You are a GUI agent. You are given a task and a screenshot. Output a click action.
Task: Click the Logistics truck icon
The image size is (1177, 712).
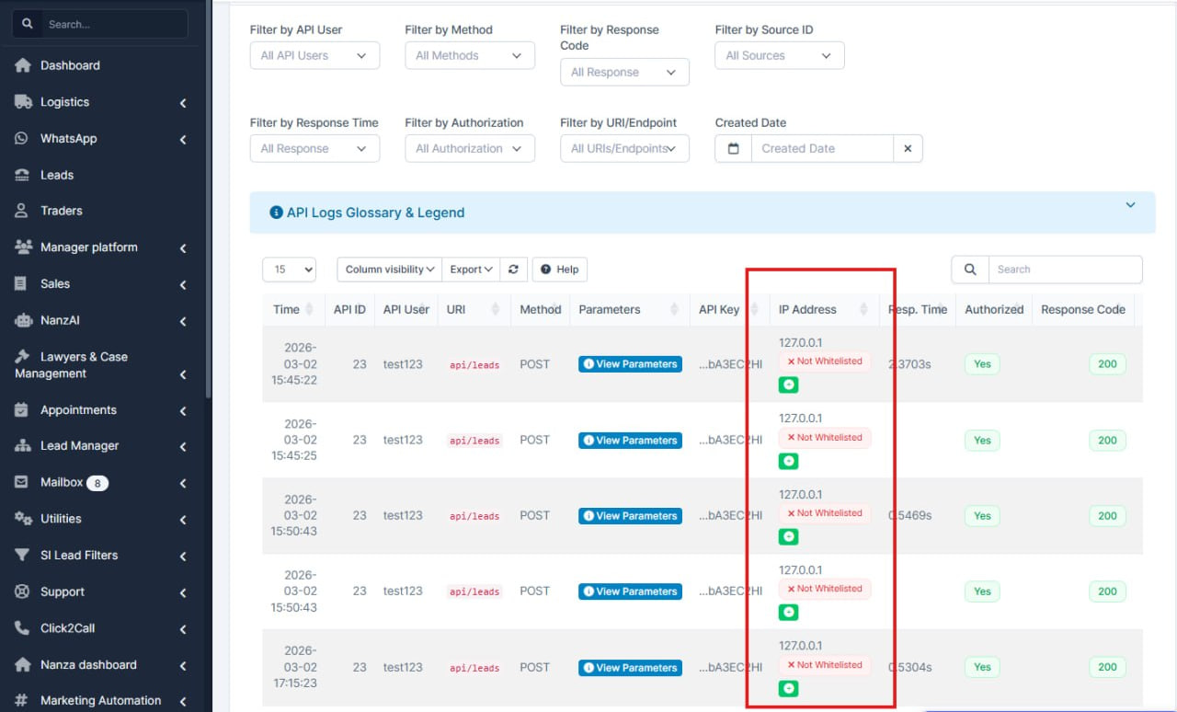pyautogui.click(x=23, y=102)
